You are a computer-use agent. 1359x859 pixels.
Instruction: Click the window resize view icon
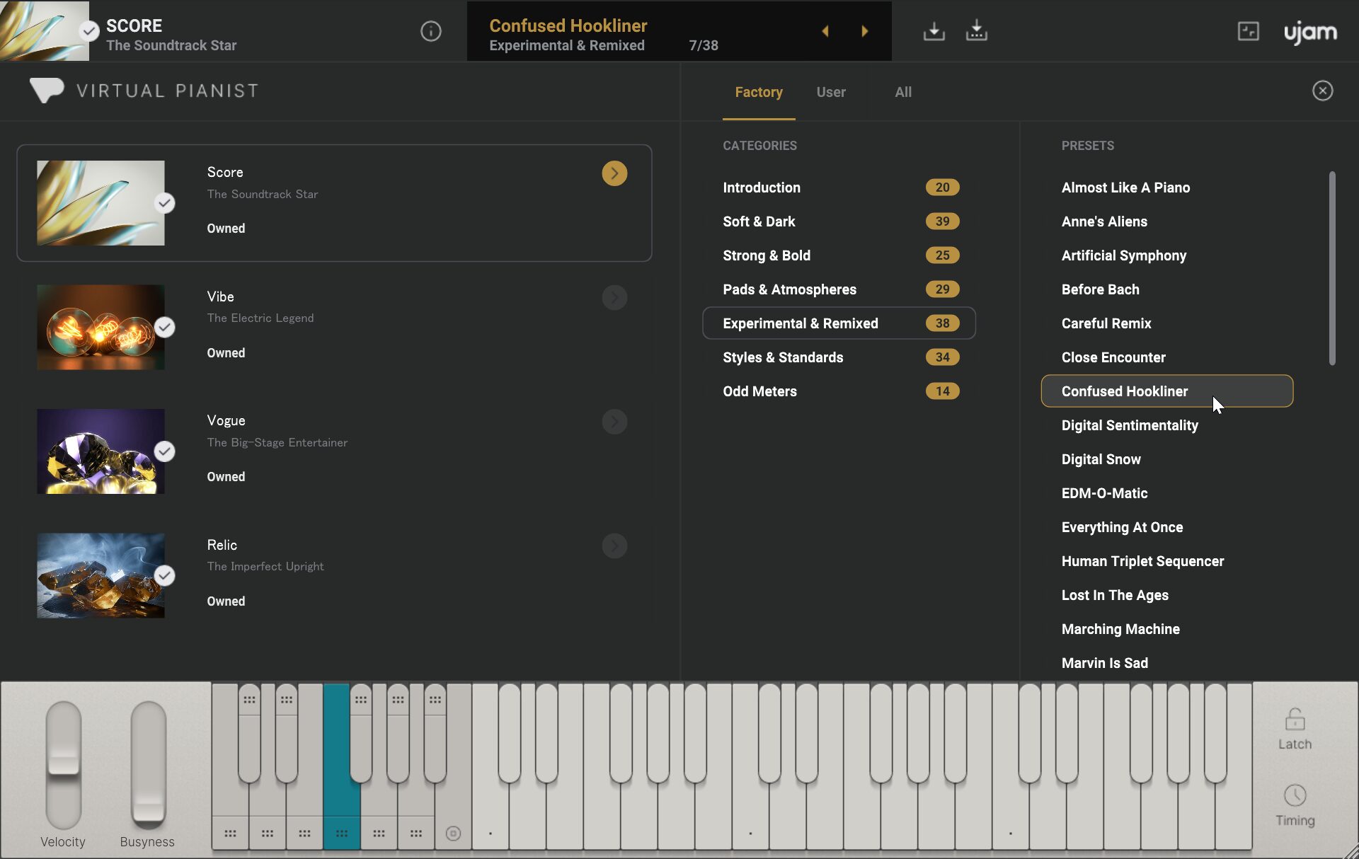(x=1248, y=31)
